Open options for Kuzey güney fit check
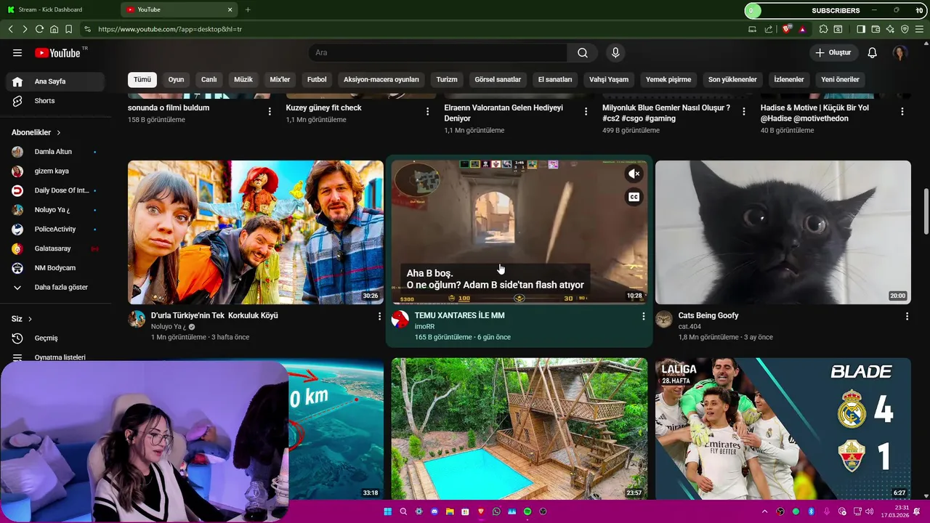The image size is (930, 523). 428,111
